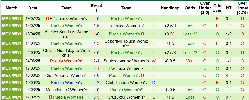Click the Handicap column header
249x100 pixels.
coord(170,8)
